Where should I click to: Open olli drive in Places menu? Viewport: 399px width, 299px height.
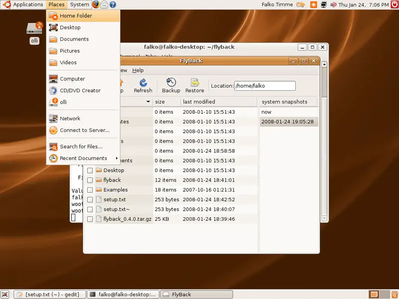83,102
